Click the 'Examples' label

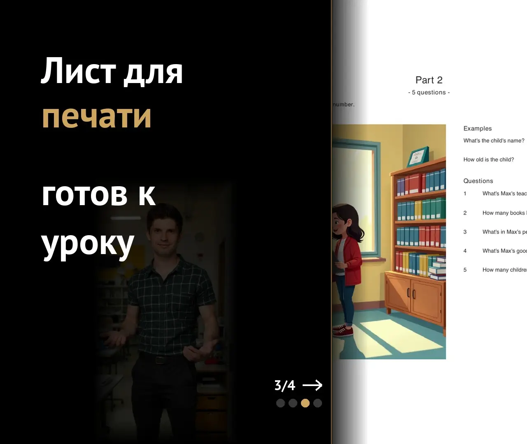(478, 128)
